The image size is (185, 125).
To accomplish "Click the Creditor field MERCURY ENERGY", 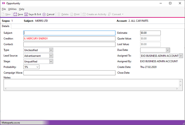I will click(69, 38).
